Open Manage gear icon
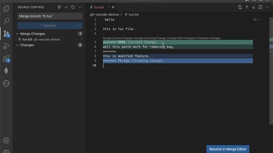Viewport: 273px width, 153px height. (x=6, y=151)
